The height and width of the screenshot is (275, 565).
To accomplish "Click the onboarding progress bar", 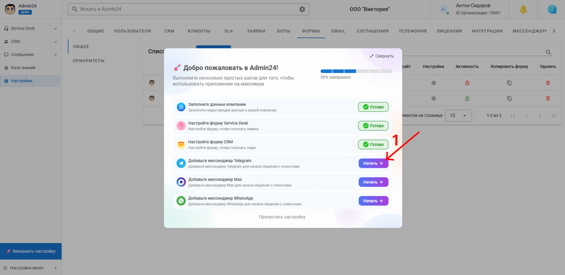I will [x=356, y=71].
